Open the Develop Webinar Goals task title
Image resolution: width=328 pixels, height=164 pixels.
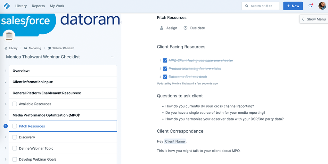(x=37, y=160)
